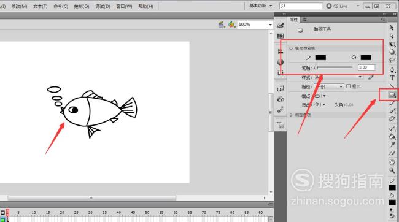Open the 100% zoom dropdown
Viewport: 399px width, 222px height.
(x=270, y=25)
